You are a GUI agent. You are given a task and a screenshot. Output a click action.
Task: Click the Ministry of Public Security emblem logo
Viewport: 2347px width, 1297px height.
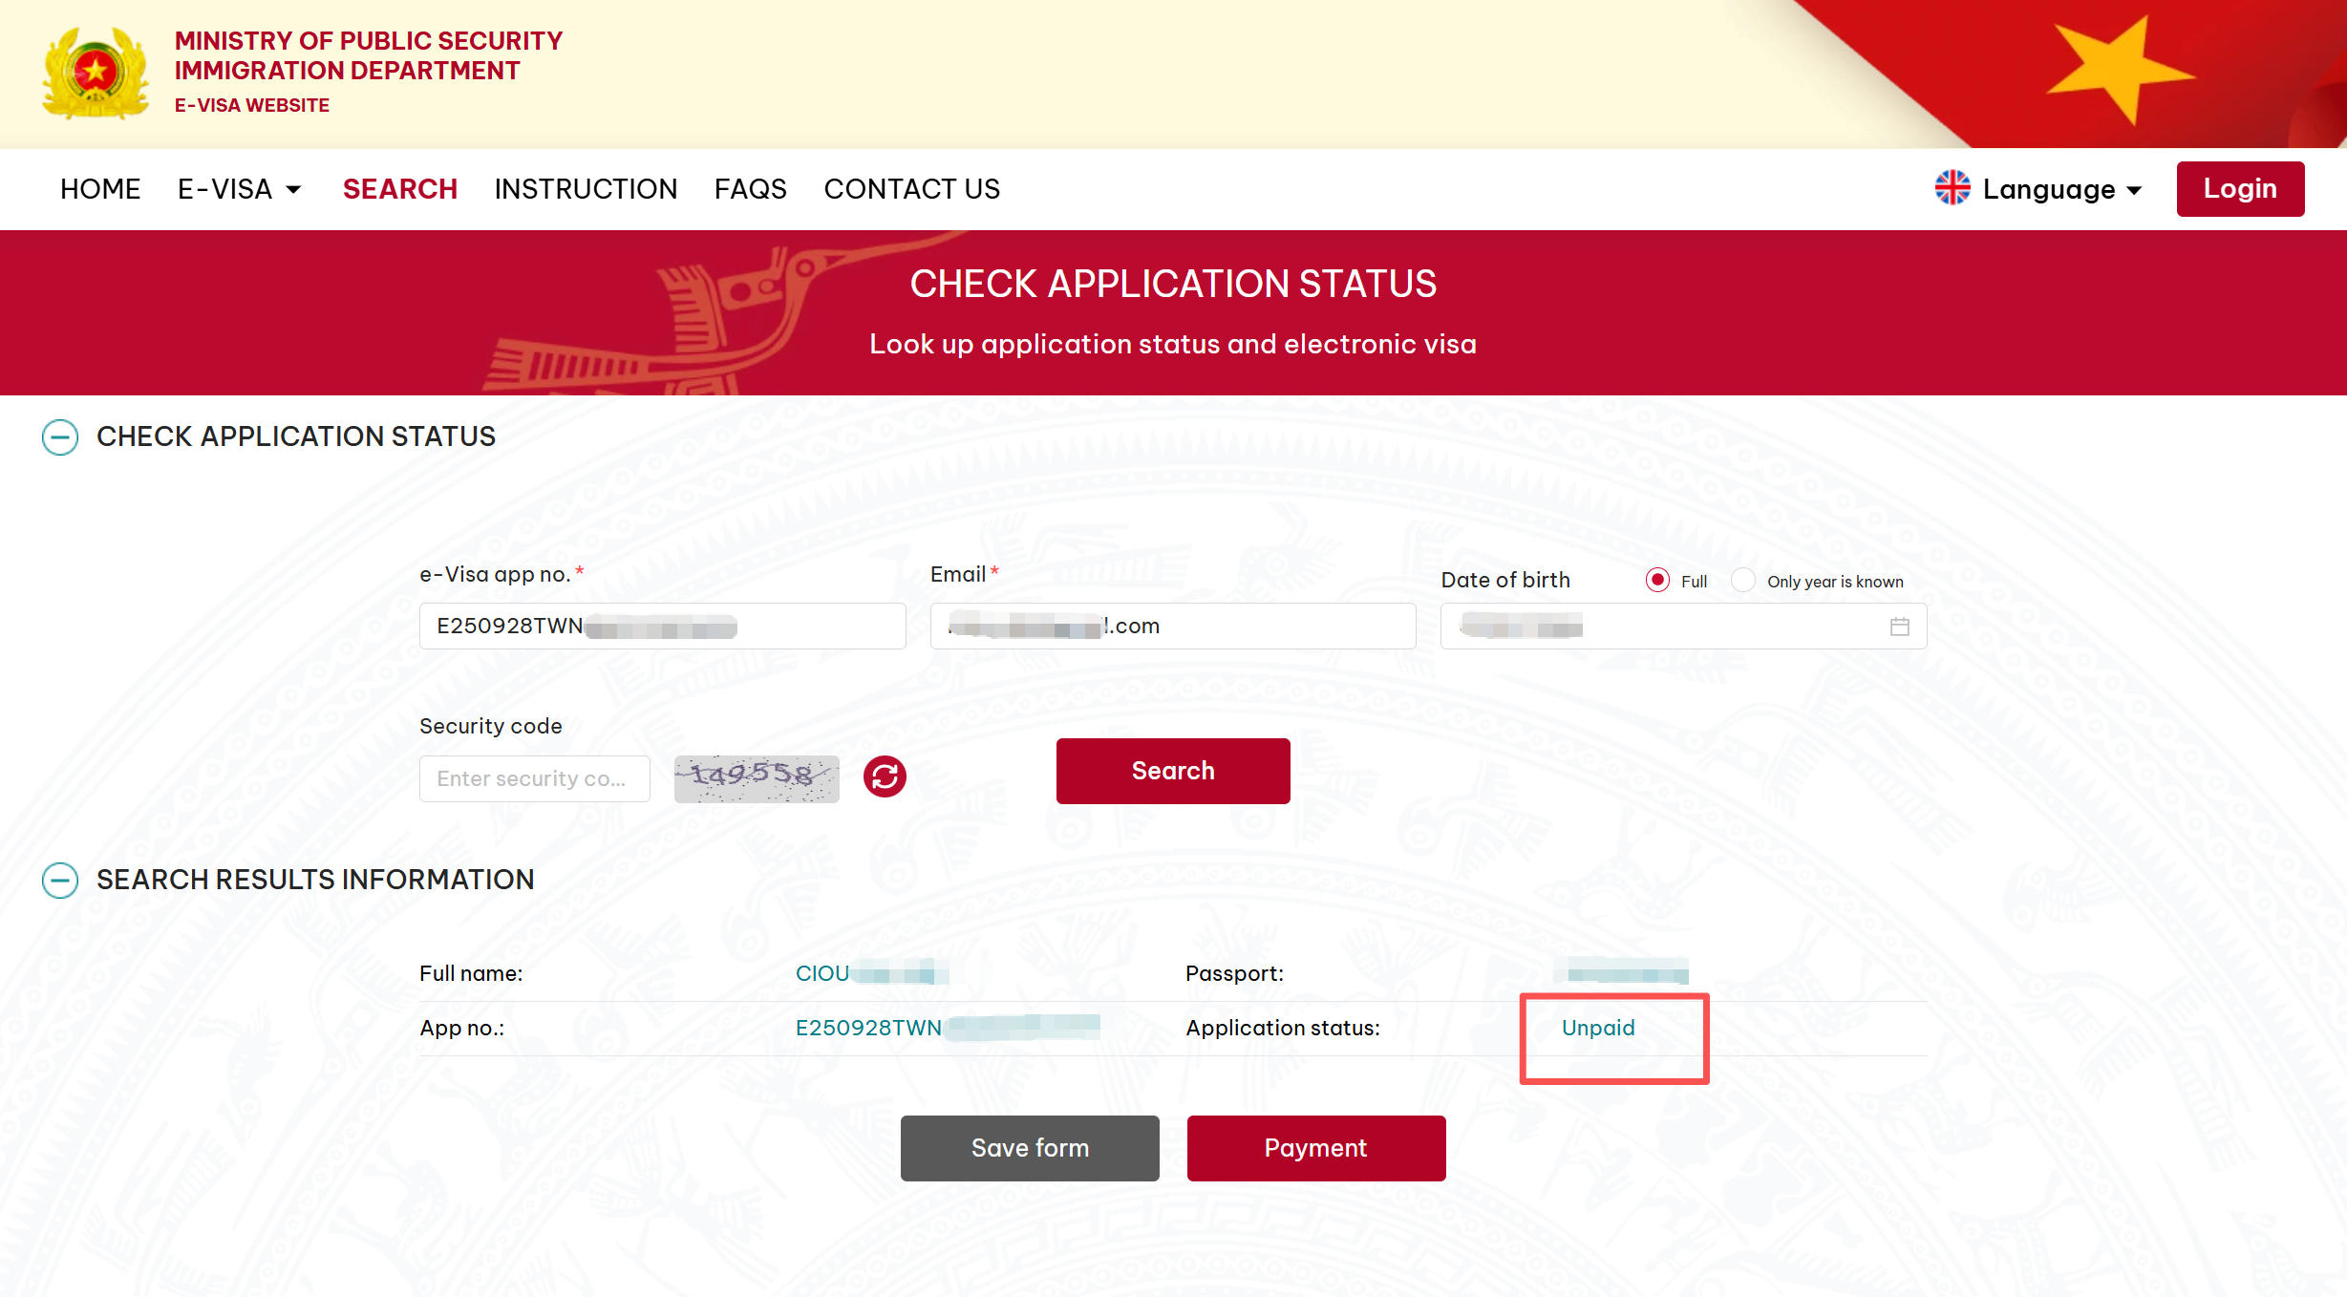pos(96,73)
